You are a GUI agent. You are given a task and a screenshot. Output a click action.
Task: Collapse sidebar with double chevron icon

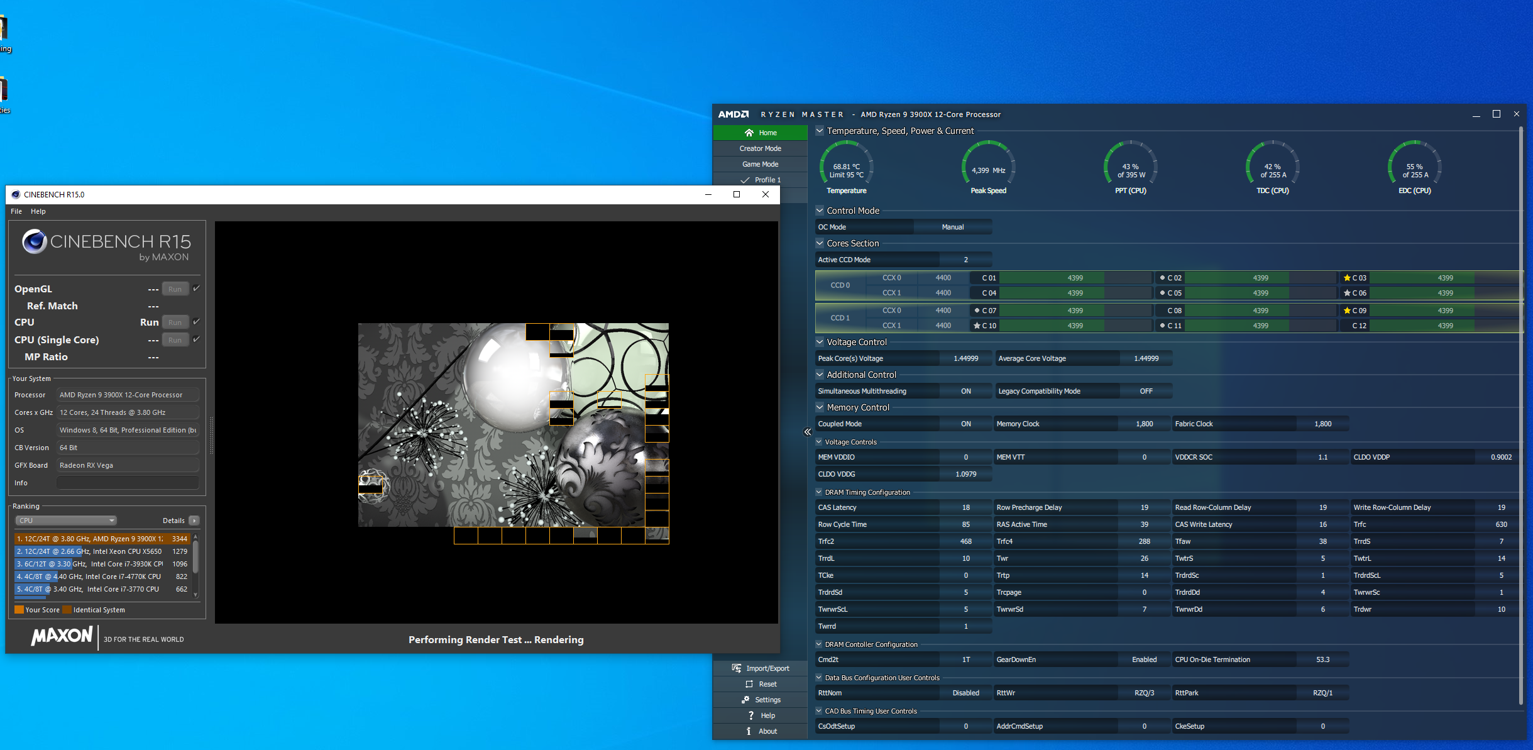click(x=808, y=432)
